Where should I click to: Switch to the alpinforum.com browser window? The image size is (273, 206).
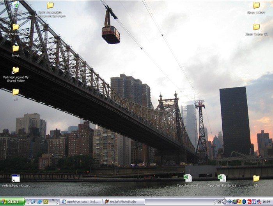point(80,202)
